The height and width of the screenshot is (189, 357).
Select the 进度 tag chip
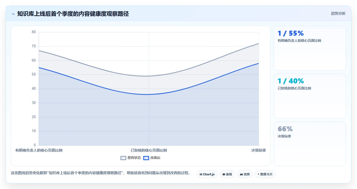click(x=245, y=174)
